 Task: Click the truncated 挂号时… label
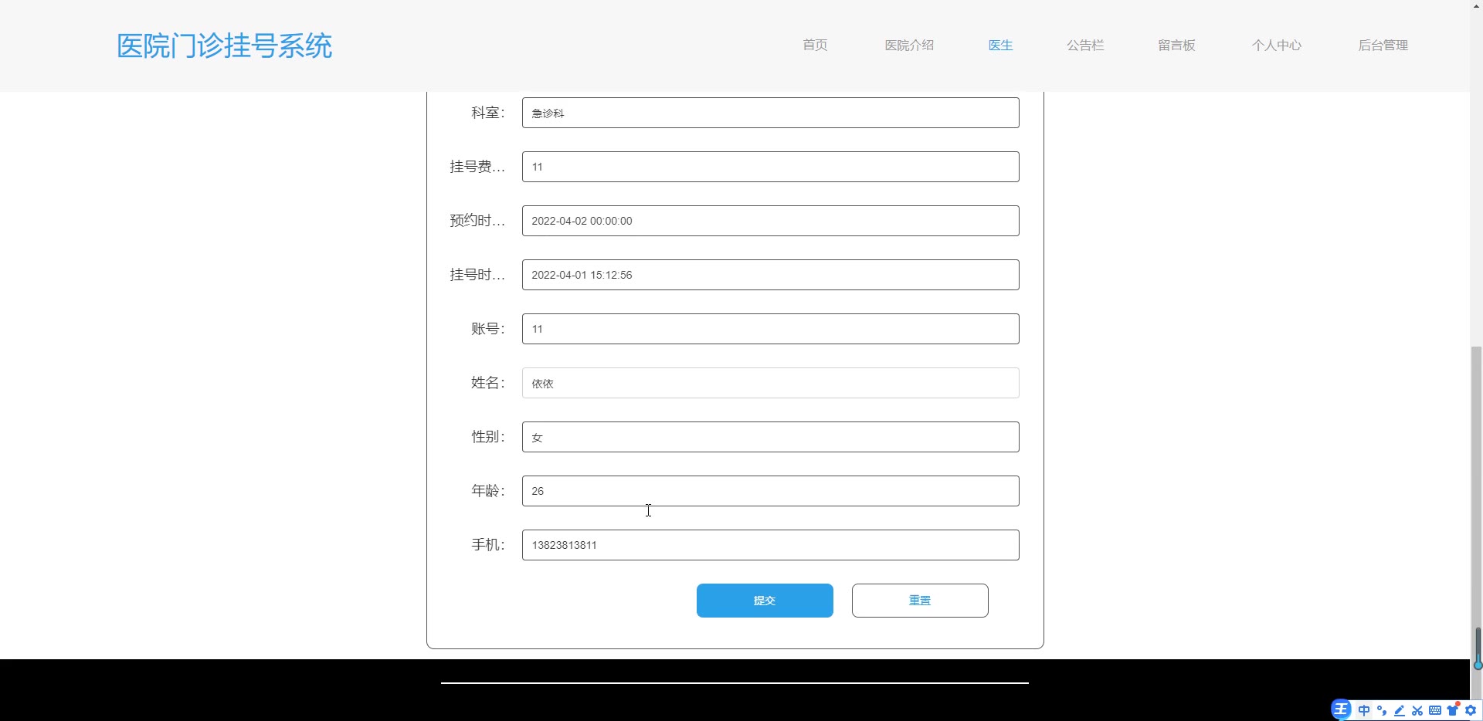coord(477,275)
